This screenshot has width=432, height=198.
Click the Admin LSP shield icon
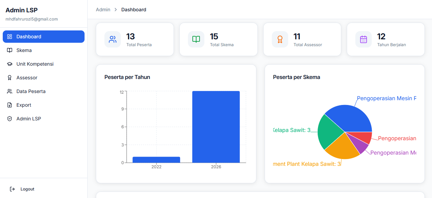10,119
